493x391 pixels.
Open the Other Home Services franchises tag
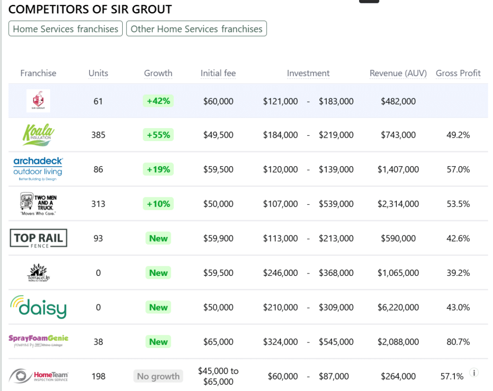pyautogui.click(x=196, y=28)
